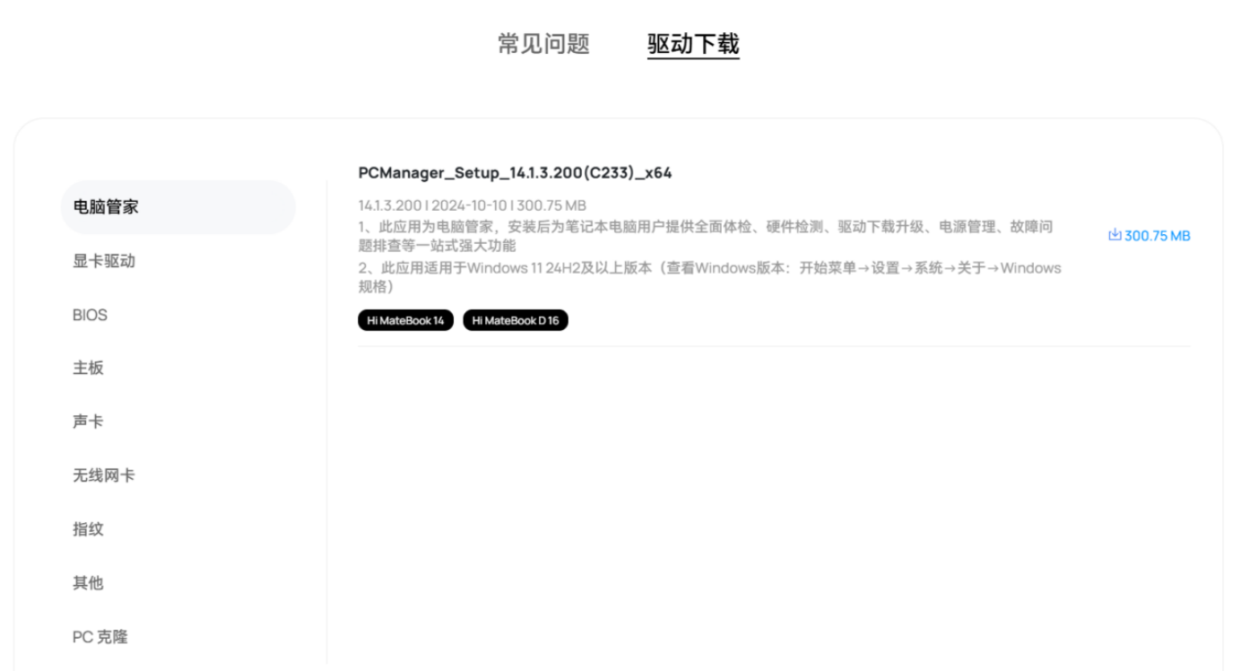Viewport: 1241px width, 671px height.
Task: Select the 声卡 driver category
Action: [88, 422]
